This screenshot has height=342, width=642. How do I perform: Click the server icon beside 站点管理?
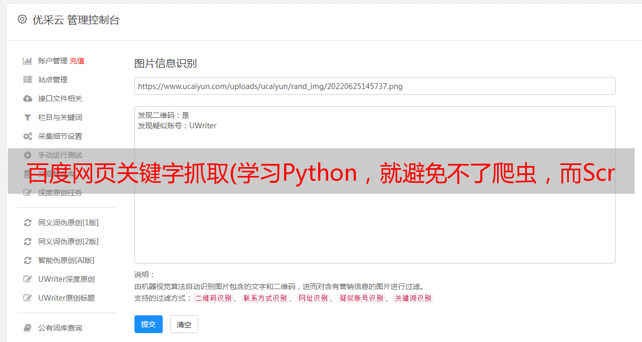point(28,80)
